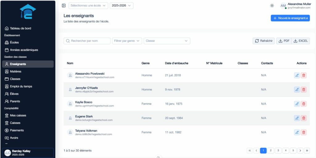316x158 pixels.
Task: Focus the Rechercher par nom field
Action: (x=87, y=41)
